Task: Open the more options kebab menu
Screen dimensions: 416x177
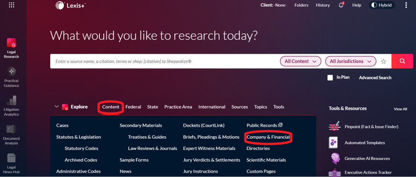Action: pyautogui.click(x=406, y=5)
